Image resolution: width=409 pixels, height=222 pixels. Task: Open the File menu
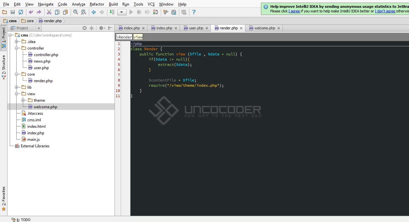pos(6,4)
